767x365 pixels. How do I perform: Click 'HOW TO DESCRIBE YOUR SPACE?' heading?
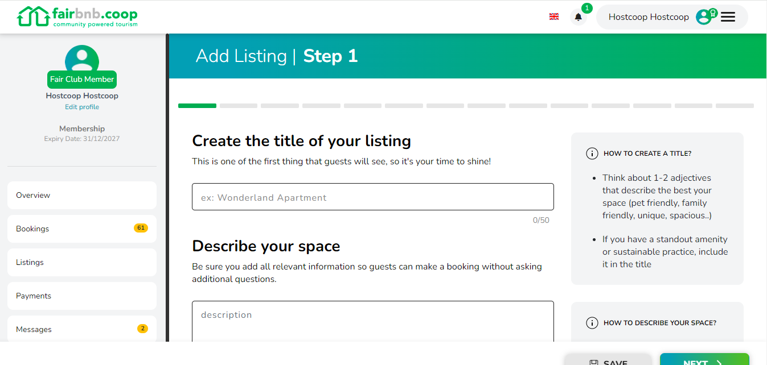tap(660, 323)
